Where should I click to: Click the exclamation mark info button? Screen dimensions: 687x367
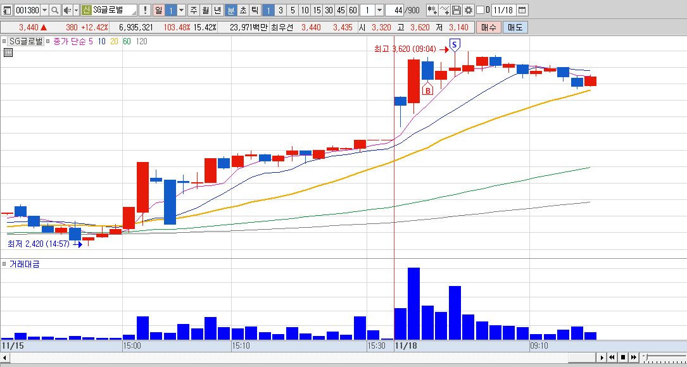click(x=146, y=10)
